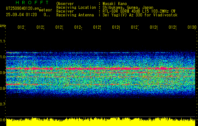Viewport: 198px width, 126px height.
Task: Click the observer name Masaki Kano
Action: tap(115, 3)
